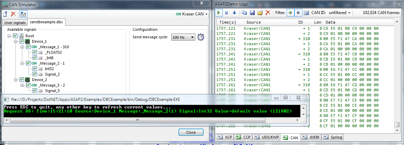Image resolution: width=404 pixels, height=145 pixels.
Task: Open the Kvaser CAN interface dropdown
Action: pos(192,14)
